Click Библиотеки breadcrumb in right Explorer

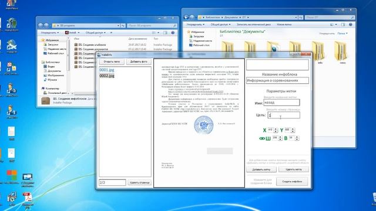tap(213, 18)
